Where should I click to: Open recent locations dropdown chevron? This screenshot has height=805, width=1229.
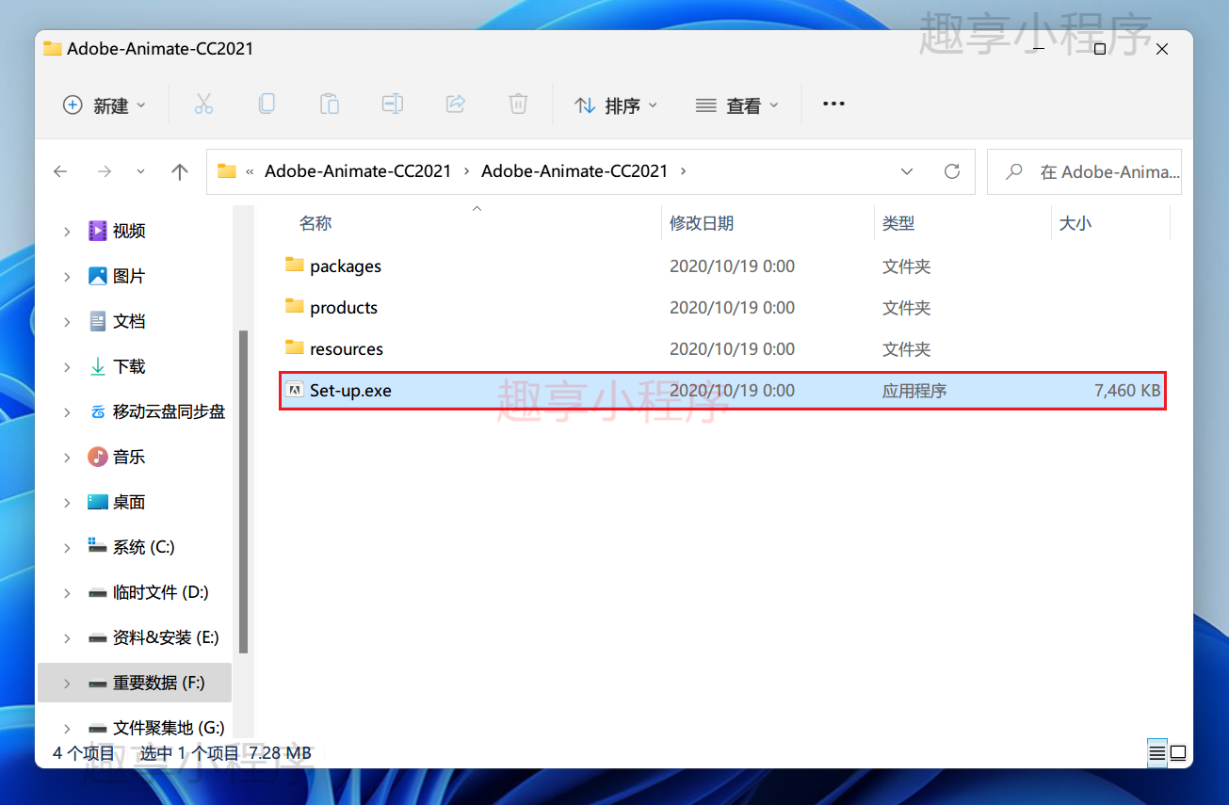coord(141,171)
